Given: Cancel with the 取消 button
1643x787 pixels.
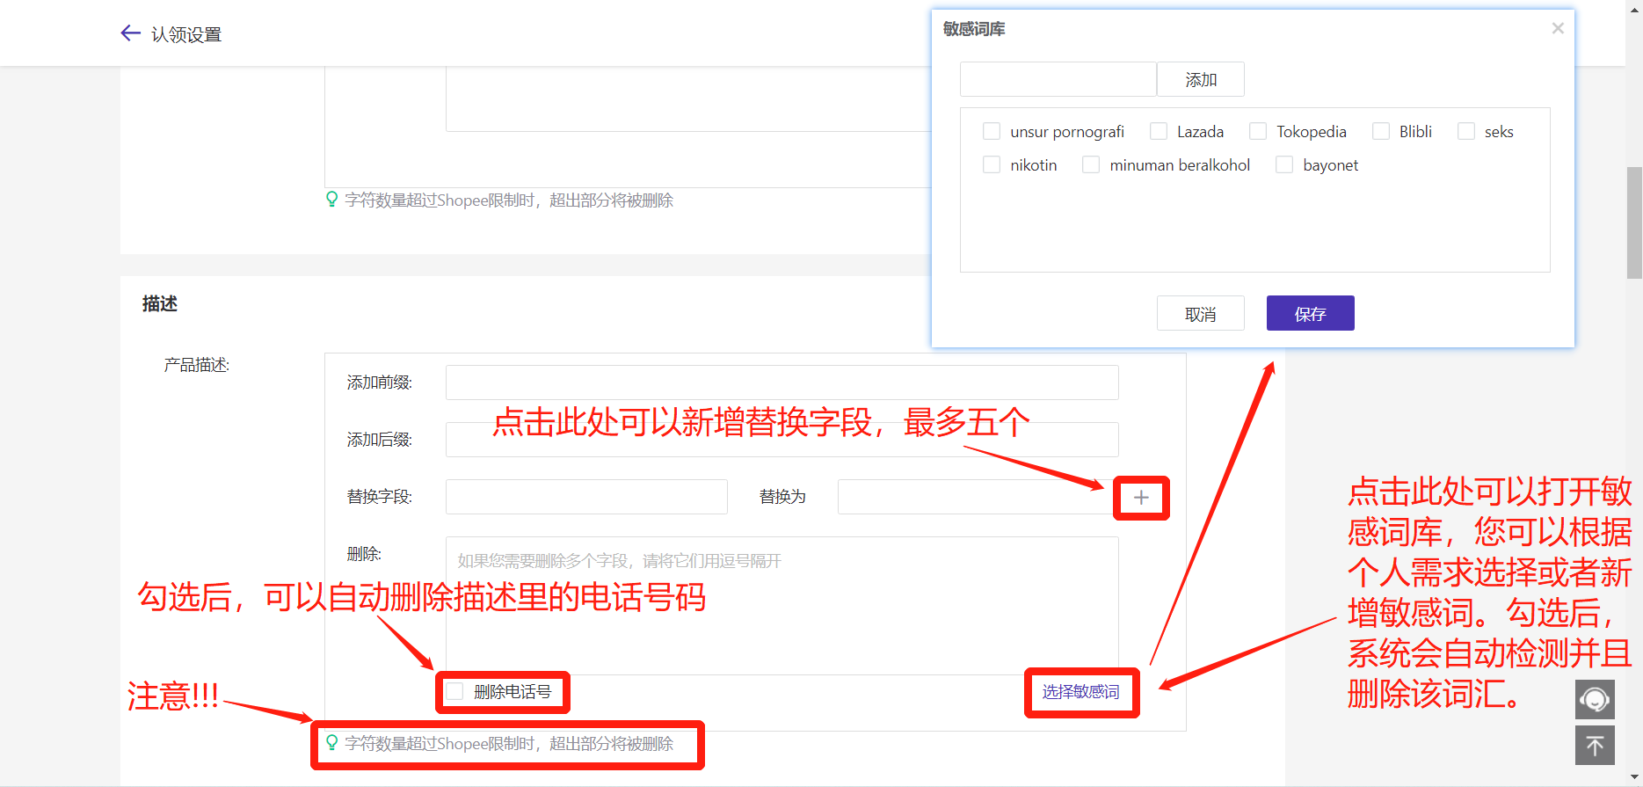Looking at the screenshot, I should [x=1201, y=313].
